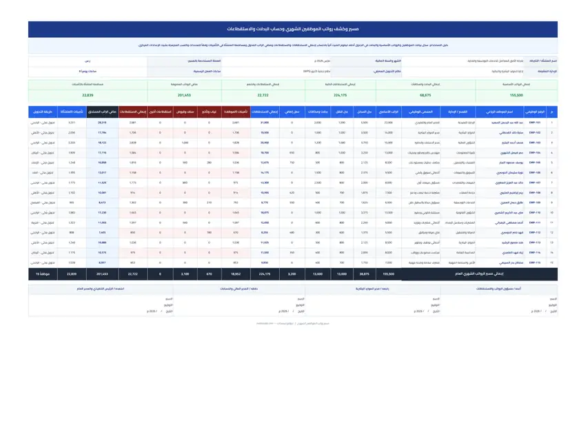Click '3,100' in the dark totals row
Viewport: 579px width, 447px height.
(x=185, y=274)
